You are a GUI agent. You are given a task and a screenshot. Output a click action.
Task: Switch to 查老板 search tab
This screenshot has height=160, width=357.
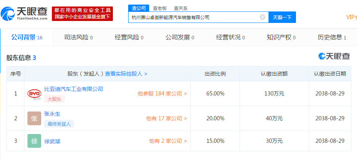click(x=160, y=8)
